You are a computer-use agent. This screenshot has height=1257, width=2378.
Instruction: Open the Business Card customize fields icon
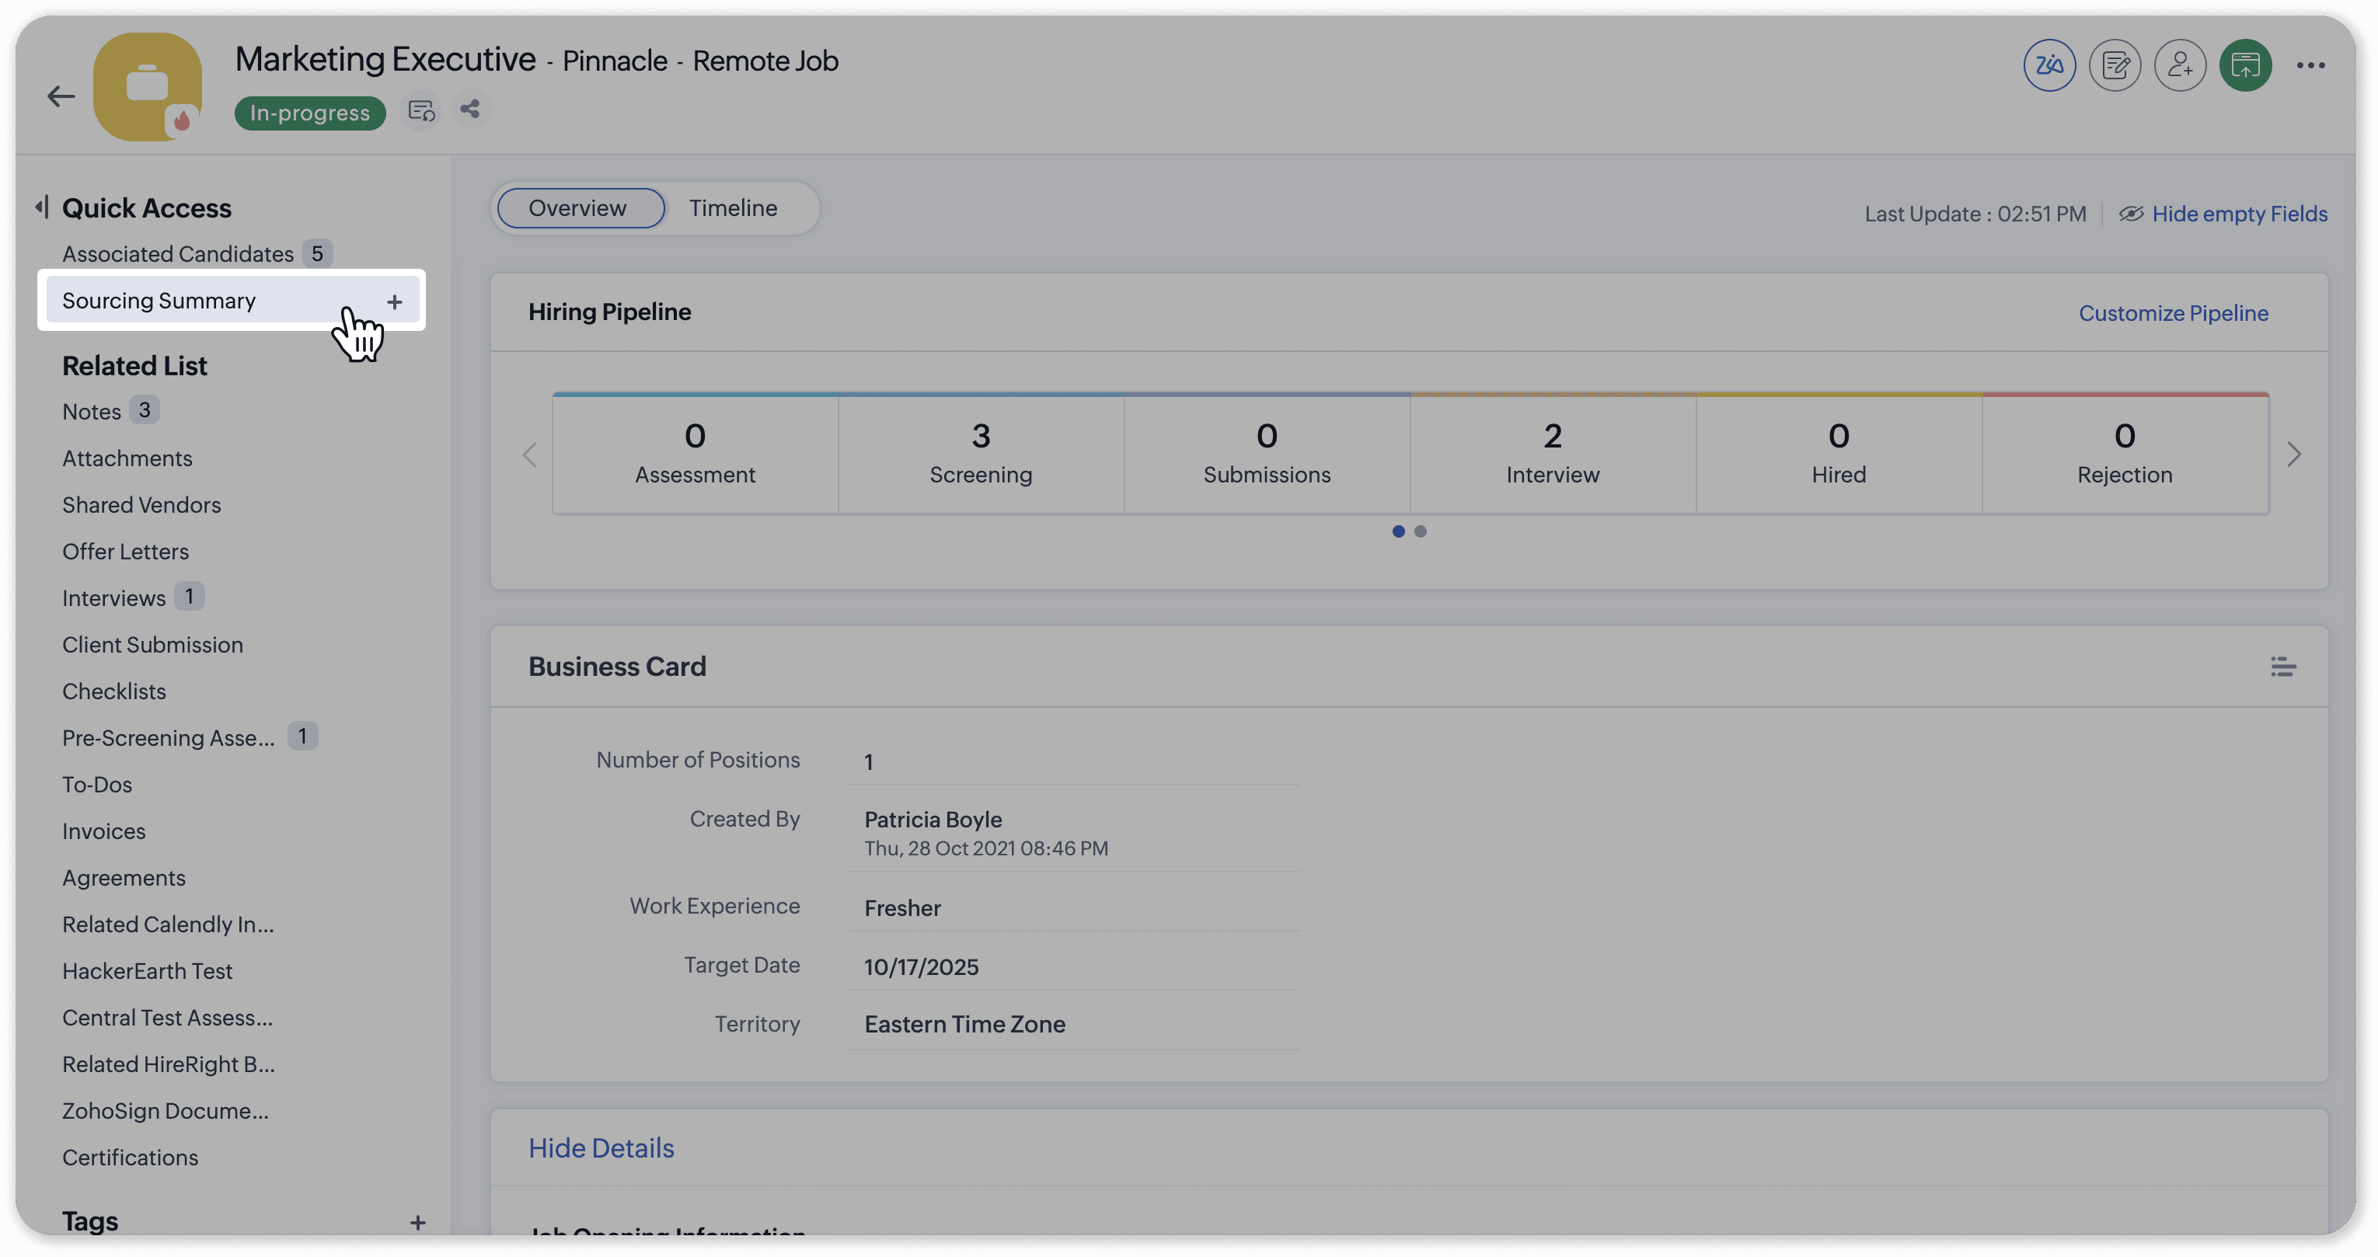click(x=2283, y=667)
